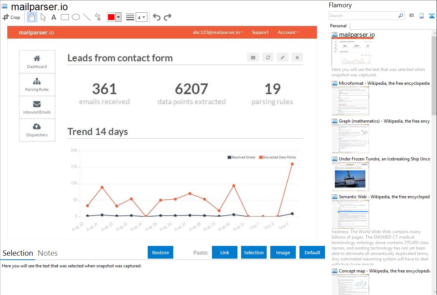Open the line width 4 dropdown

142,17
